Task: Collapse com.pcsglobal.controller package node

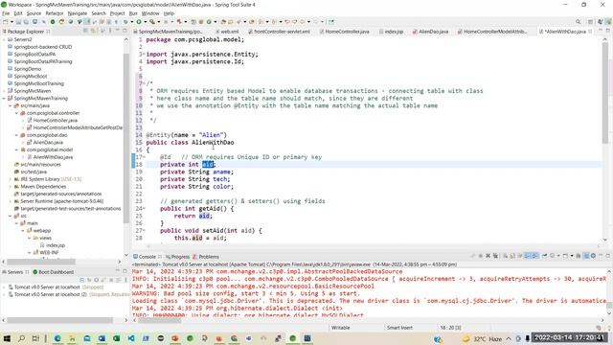Action: coord(16,113)
